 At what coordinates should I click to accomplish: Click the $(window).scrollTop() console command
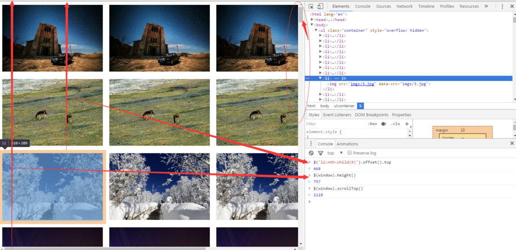(x=338, y=188)
